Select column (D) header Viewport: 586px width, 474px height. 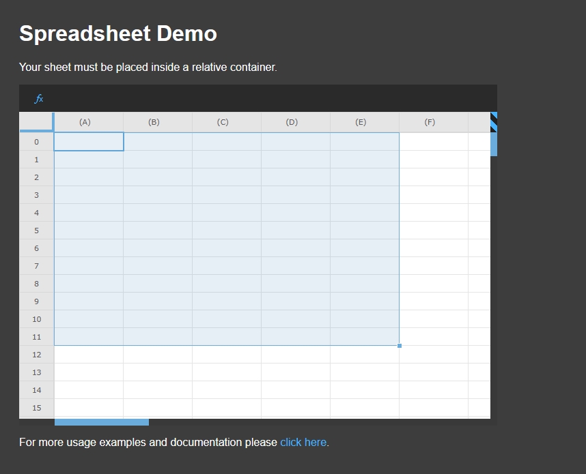(296, 122)
